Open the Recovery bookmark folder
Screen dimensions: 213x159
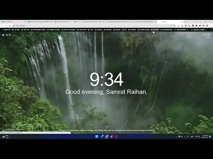coord(155,29)
